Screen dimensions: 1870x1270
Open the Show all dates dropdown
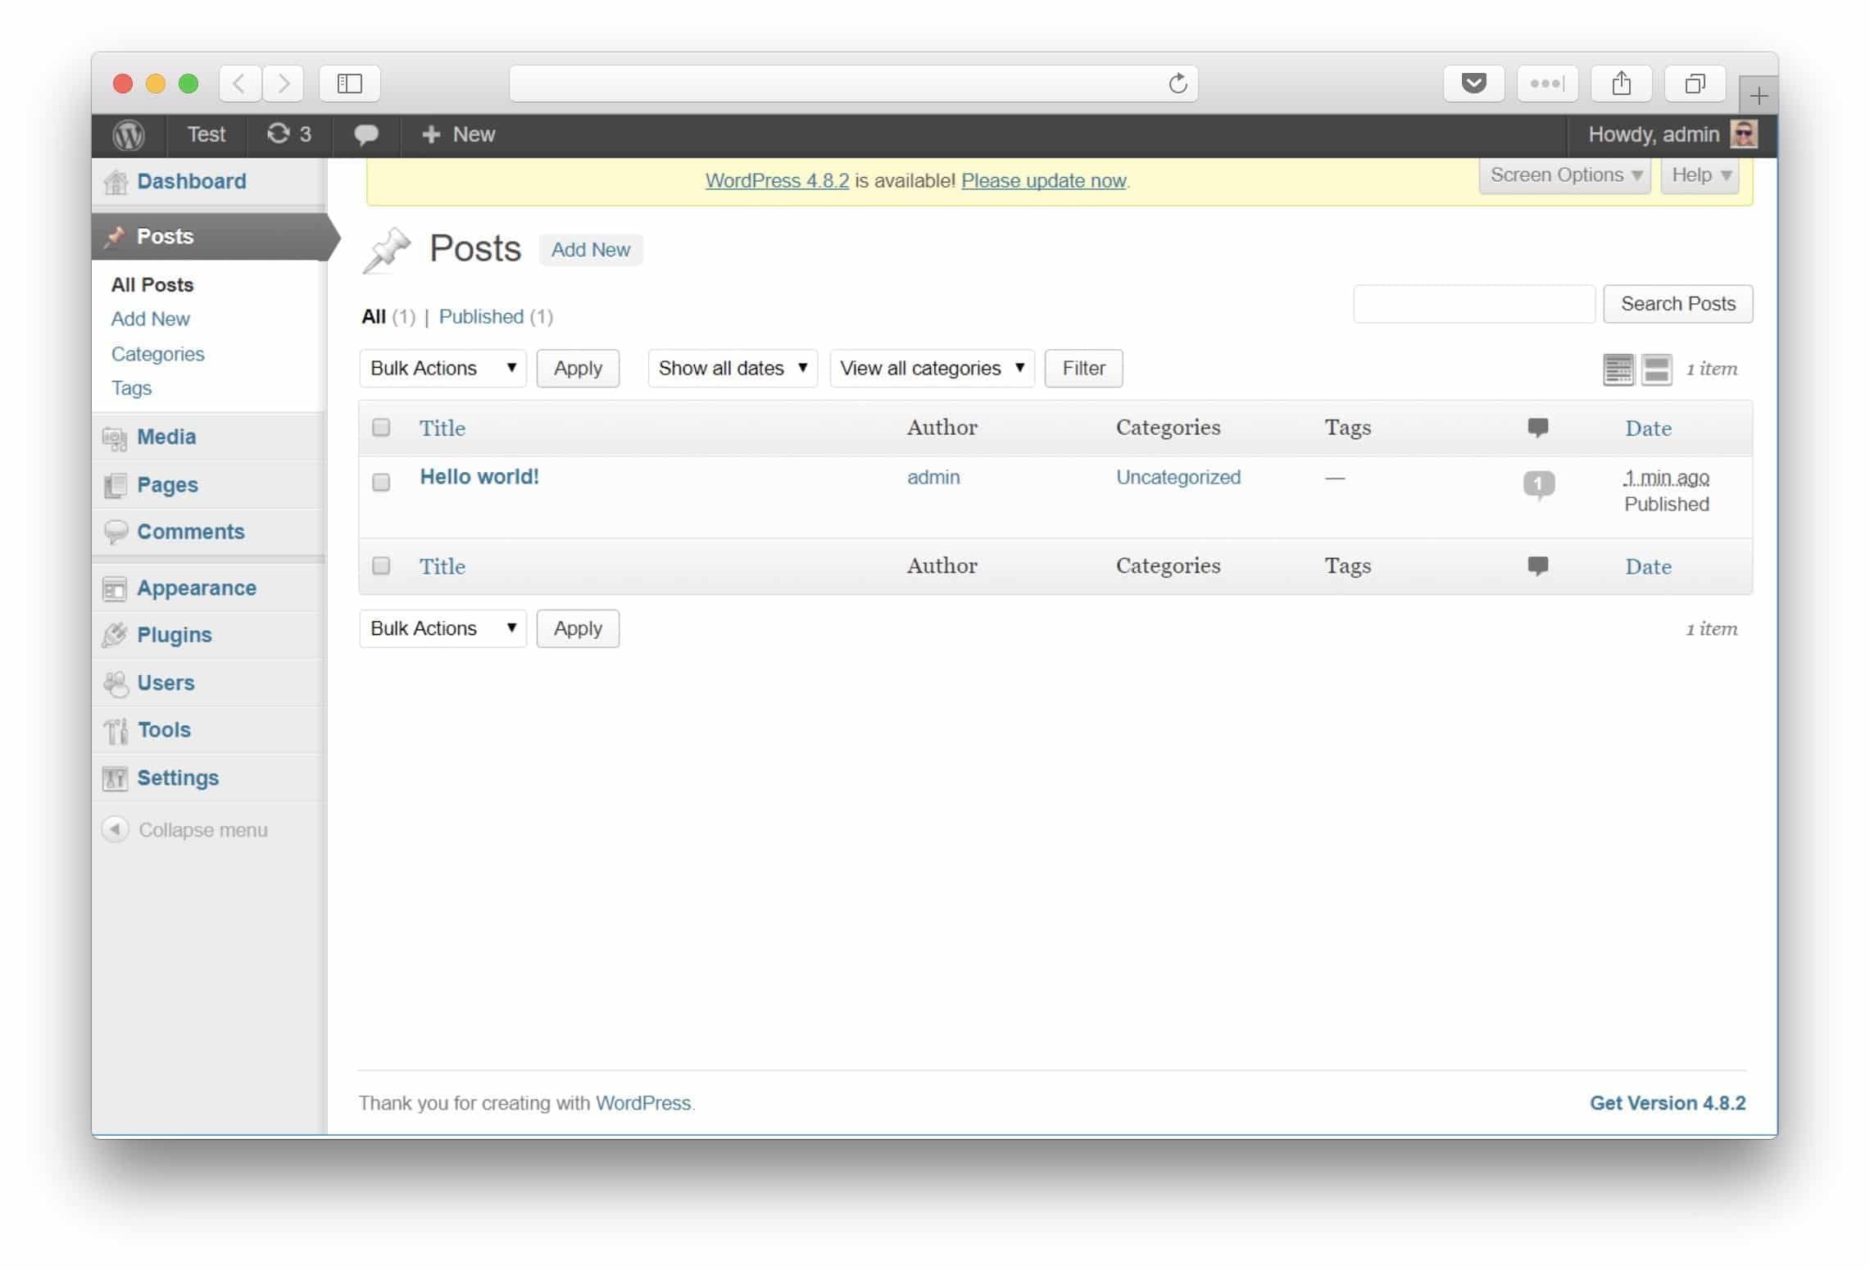pos(732,369)
